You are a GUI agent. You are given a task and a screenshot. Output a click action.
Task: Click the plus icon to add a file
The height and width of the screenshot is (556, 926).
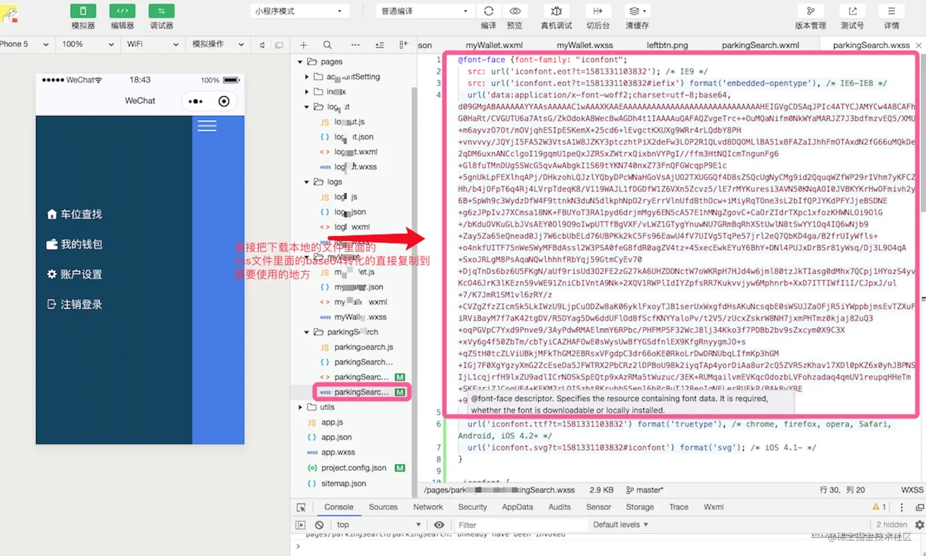pos(304,45)
